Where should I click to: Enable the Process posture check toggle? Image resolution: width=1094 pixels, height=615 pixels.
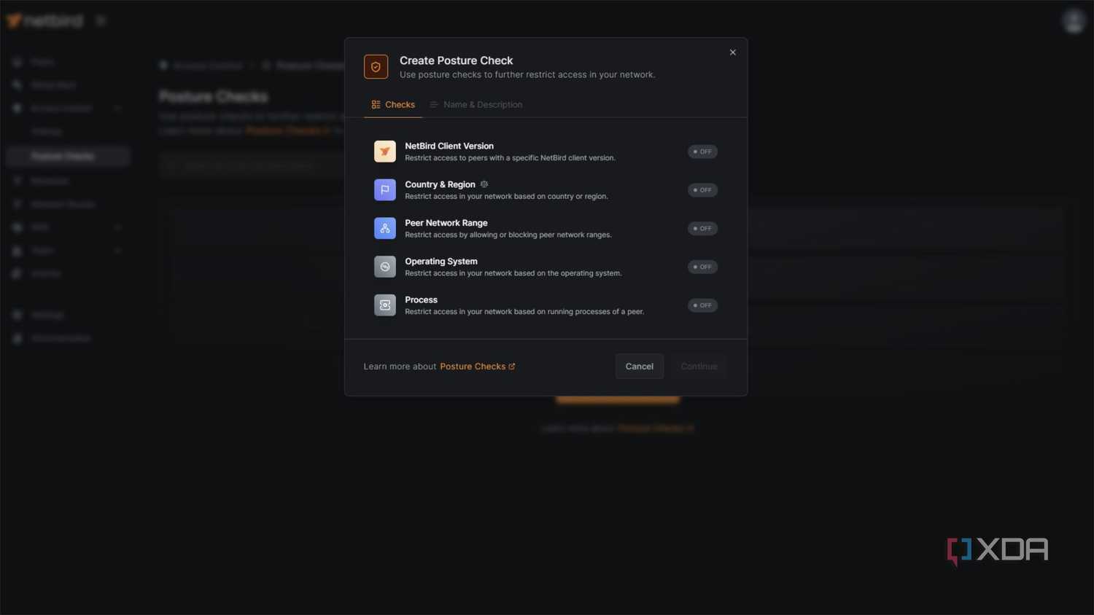702,305
